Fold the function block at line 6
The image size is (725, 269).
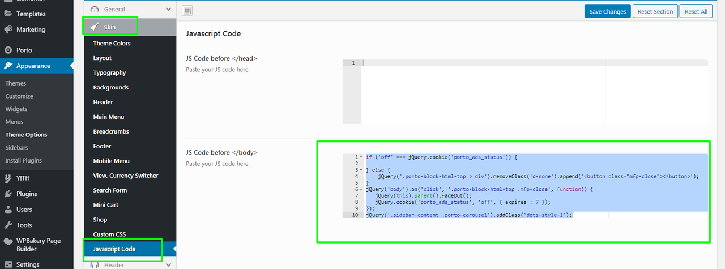pos(361,189)
